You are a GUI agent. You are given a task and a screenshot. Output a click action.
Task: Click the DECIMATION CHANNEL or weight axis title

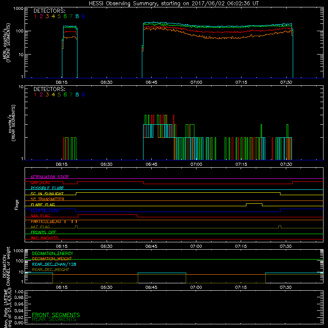click(x=7, y=266)
